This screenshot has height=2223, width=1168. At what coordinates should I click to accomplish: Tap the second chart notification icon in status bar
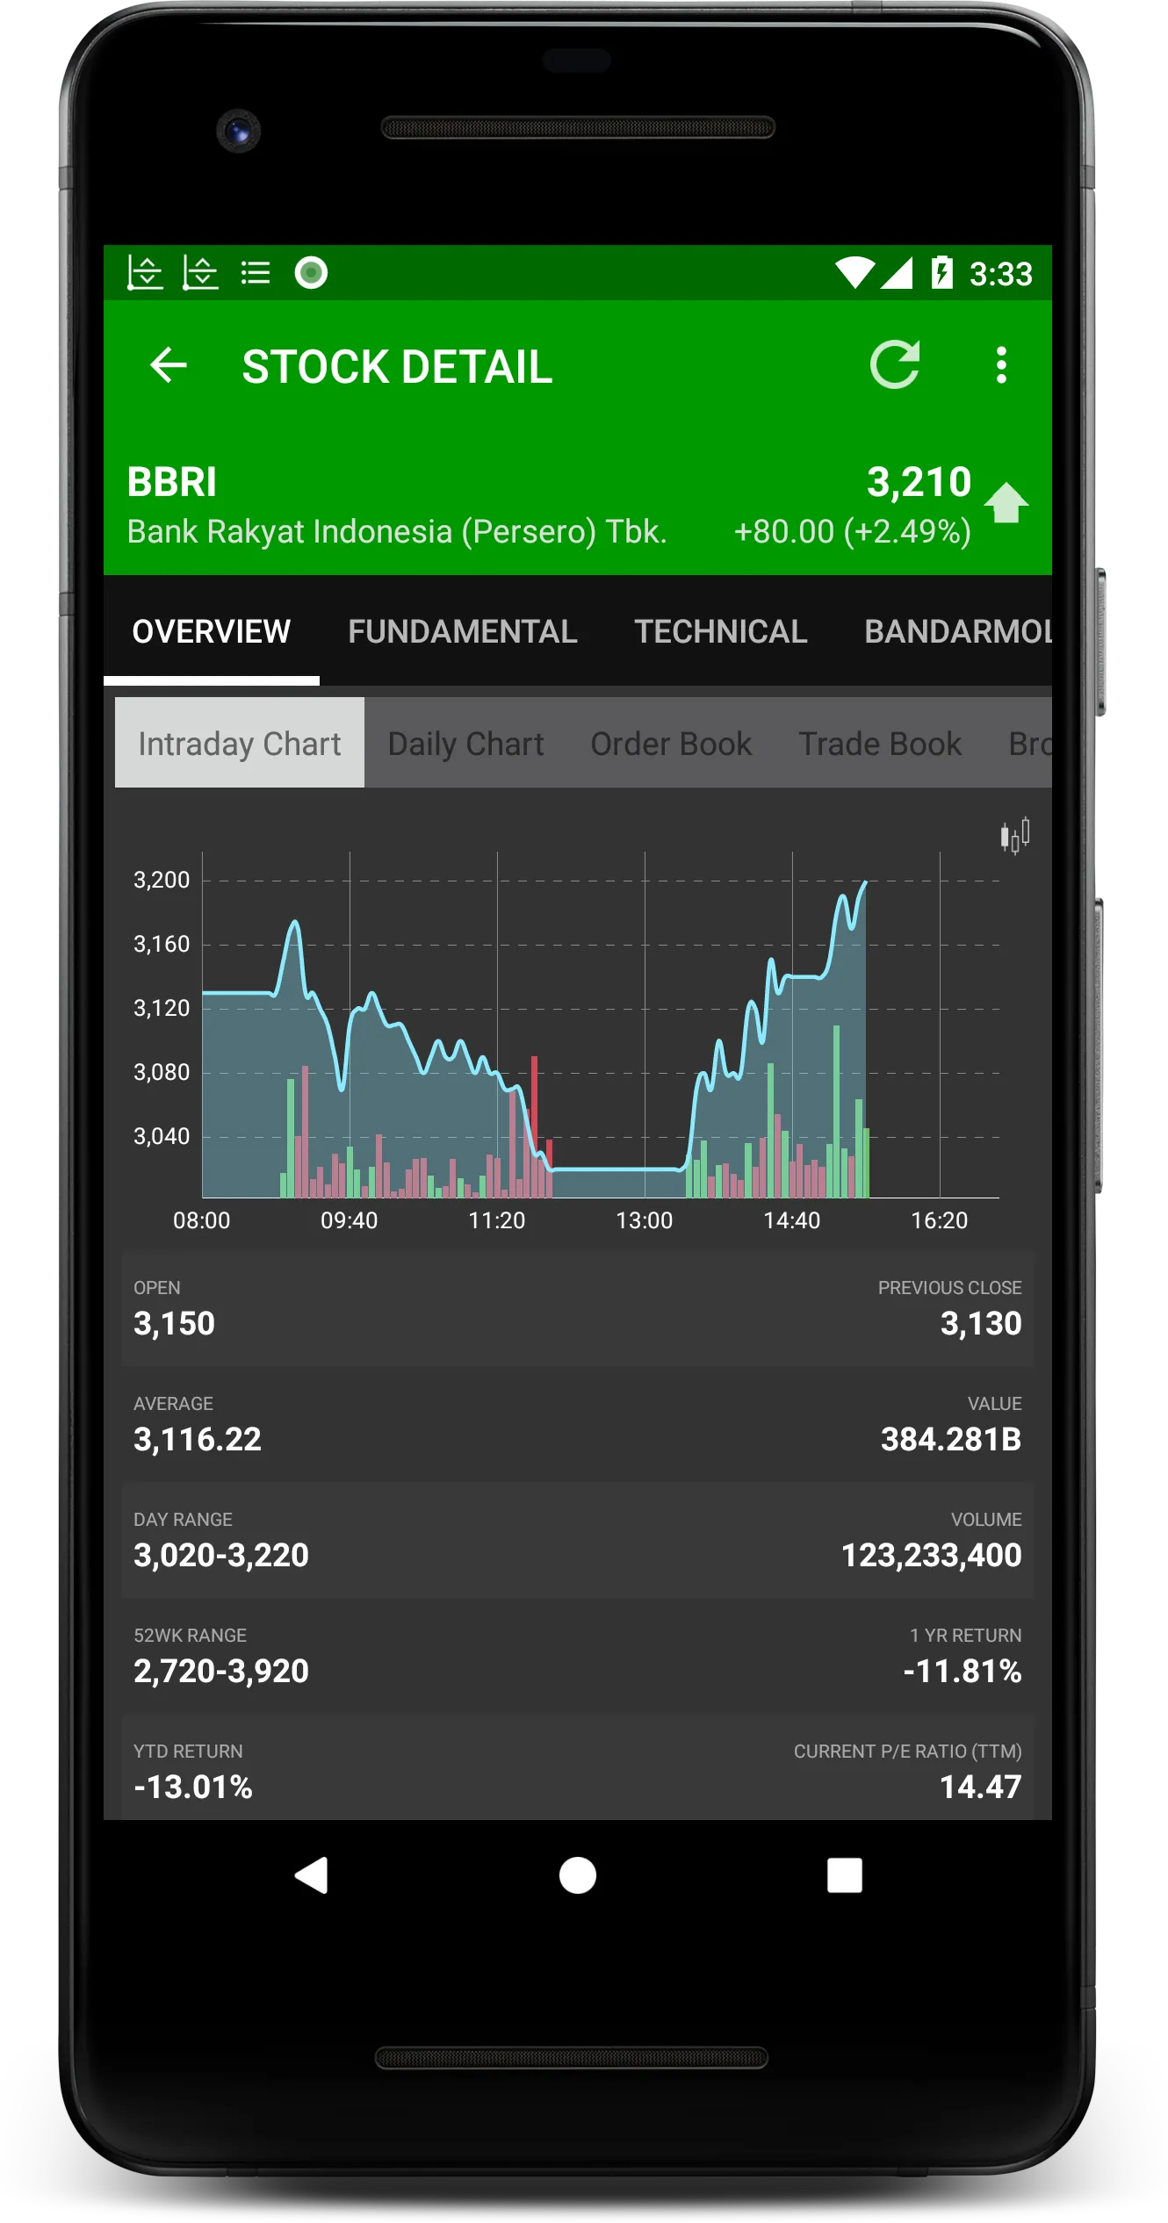[x=200, y=272]
